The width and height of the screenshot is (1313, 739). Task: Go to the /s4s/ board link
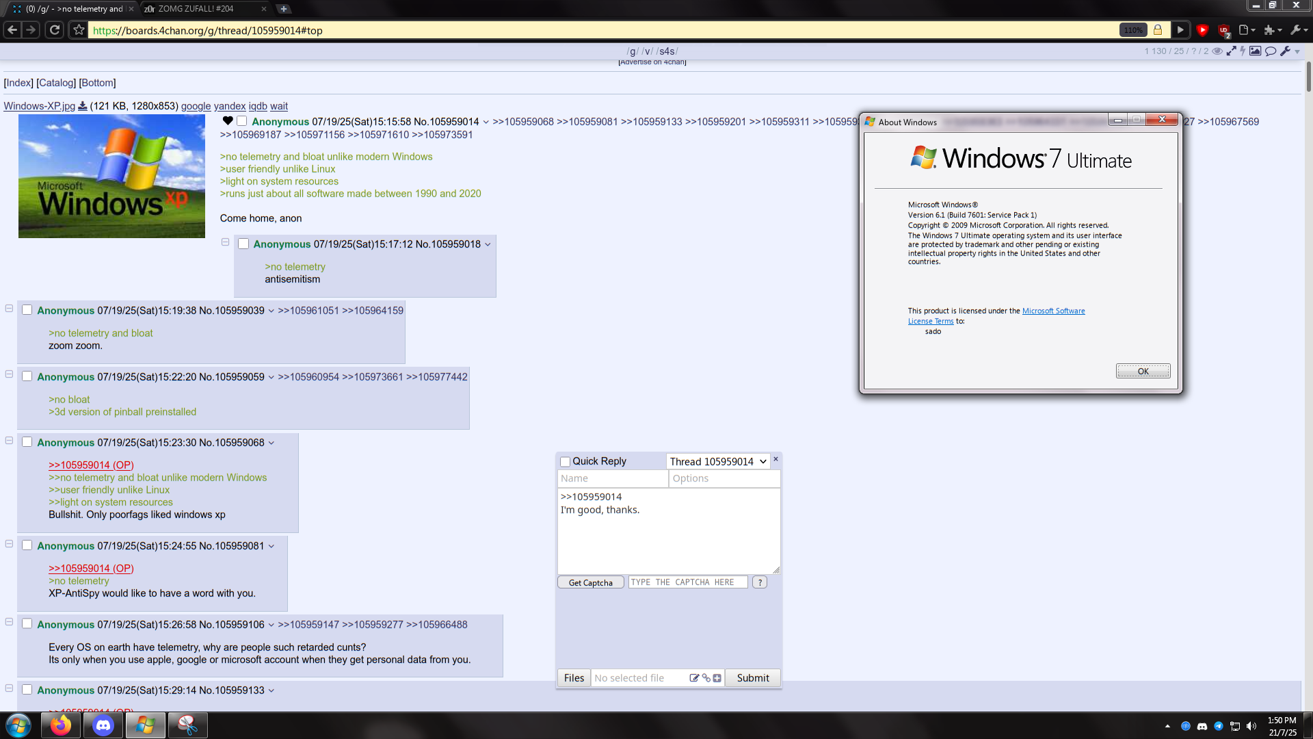point(667,51)
